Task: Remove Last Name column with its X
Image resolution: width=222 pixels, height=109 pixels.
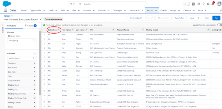Action: 35,72
